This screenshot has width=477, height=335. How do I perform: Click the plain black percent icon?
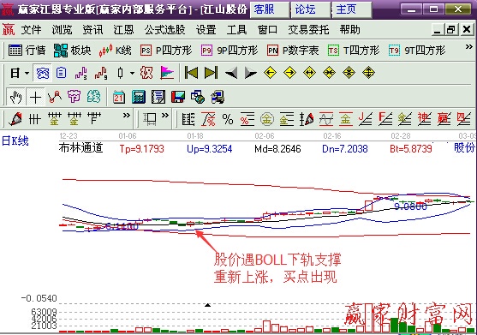(228, 119)
